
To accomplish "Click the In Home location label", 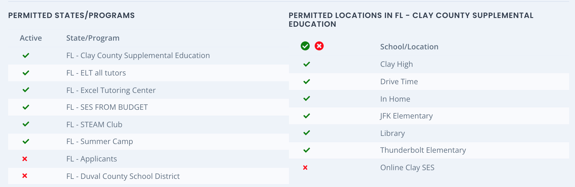I will tap(395, 99).
